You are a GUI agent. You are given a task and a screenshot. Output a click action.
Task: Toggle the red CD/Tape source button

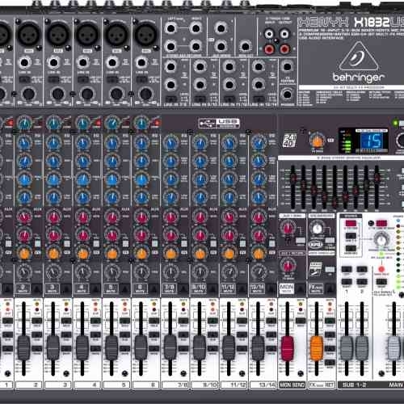(351, 224)
